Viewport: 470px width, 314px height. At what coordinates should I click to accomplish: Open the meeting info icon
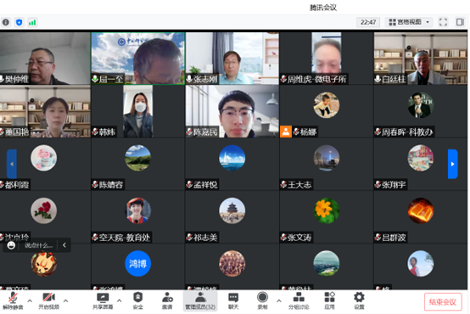(x=6, y=22)
